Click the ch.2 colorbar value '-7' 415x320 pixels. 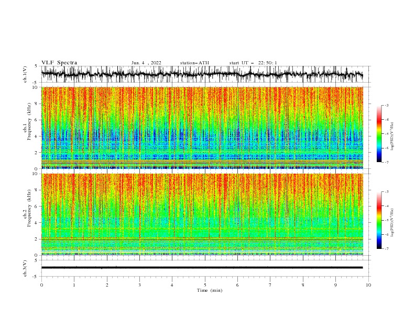pyautogui.click(x=386, y=249)
